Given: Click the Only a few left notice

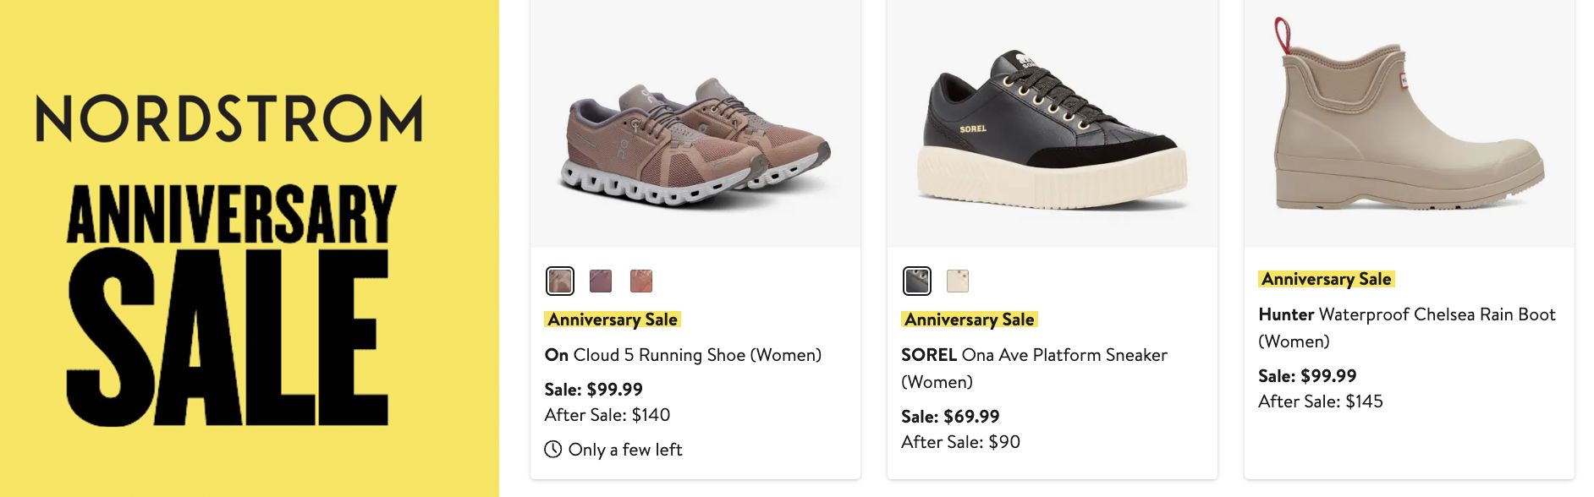Looking at the screenshot, I should [624, 450].
